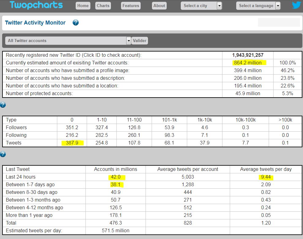Viewport: 303px width, 239px height.
Task: Select the 216.2 Following value
Action: pyautogui.click(x=72, y=135)
